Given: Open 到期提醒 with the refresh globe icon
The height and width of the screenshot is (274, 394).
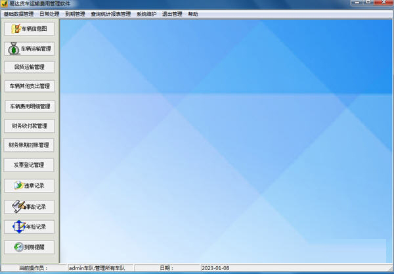Looking at the screenshot, I should coord(29,247).
